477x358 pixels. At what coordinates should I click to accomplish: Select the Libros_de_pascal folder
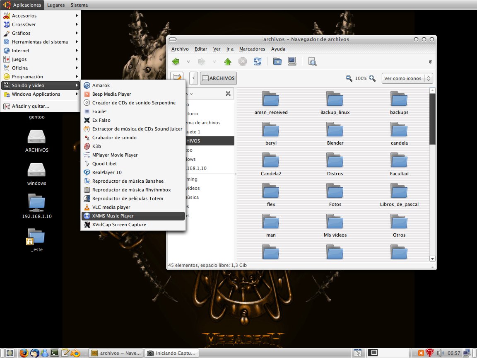point(399,195)
